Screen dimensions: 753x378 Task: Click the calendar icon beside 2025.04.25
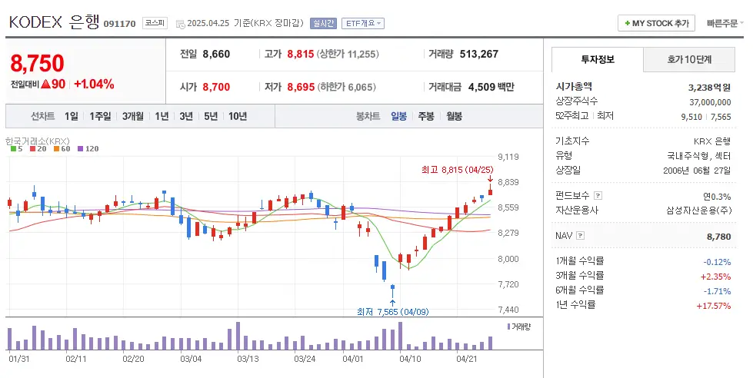point(180,24)
